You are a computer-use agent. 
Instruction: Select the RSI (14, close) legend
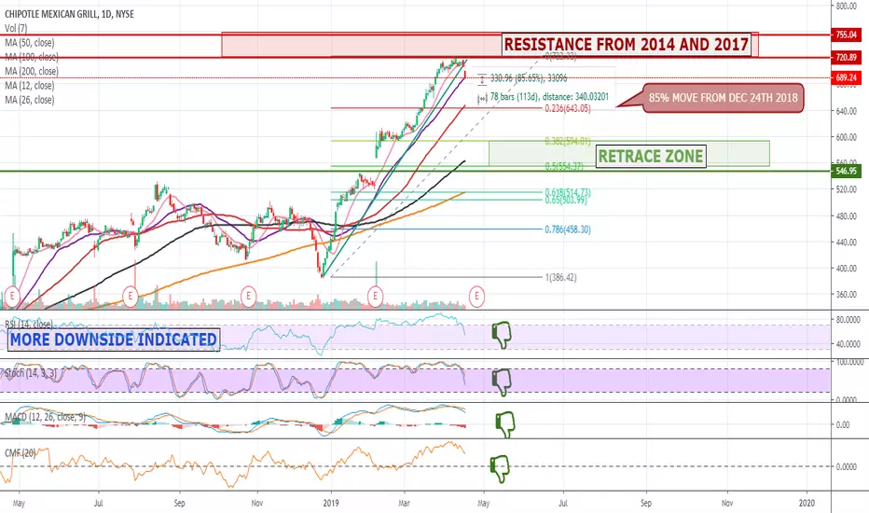click(x=29, y=325)
